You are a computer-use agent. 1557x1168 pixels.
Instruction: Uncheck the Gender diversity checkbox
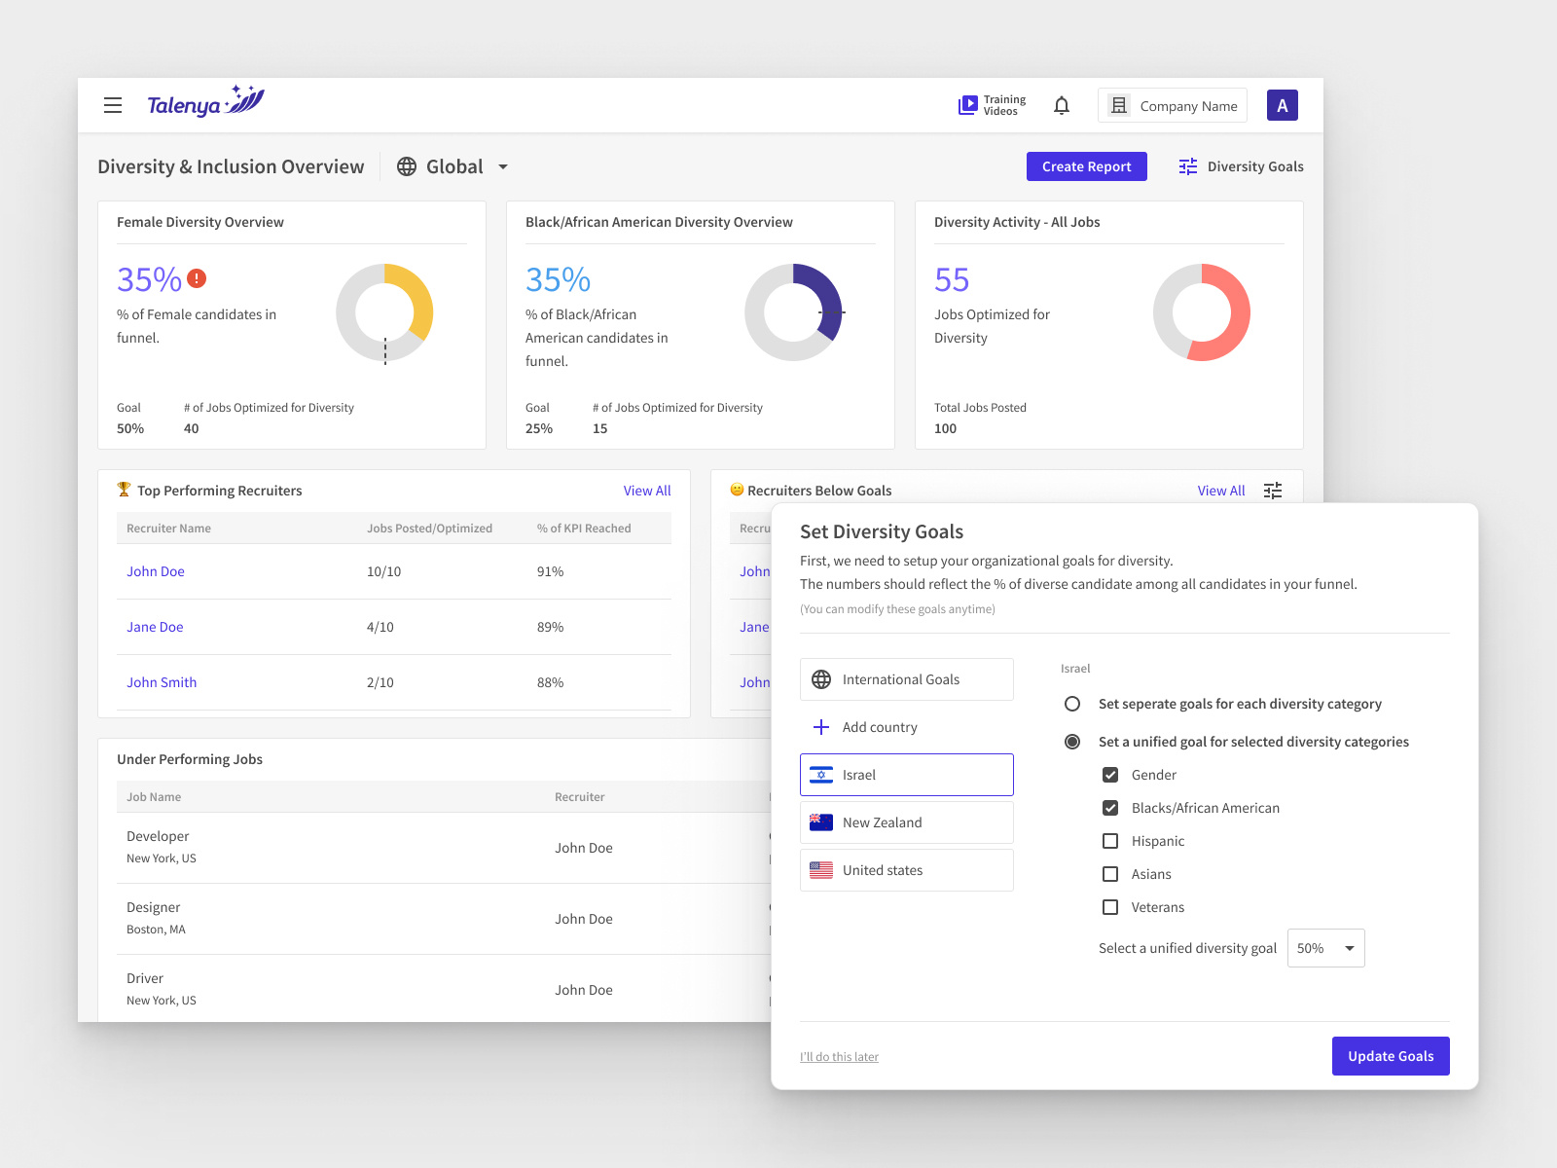pyautogui.click(x=1110, y=775)
